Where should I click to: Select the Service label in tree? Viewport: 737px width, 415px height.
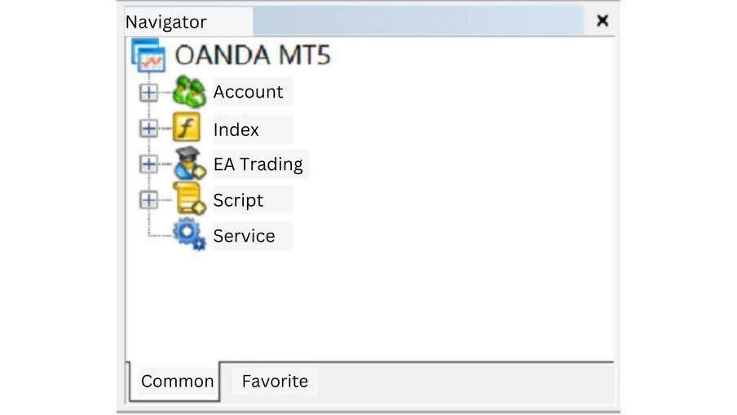pos(244,236)
